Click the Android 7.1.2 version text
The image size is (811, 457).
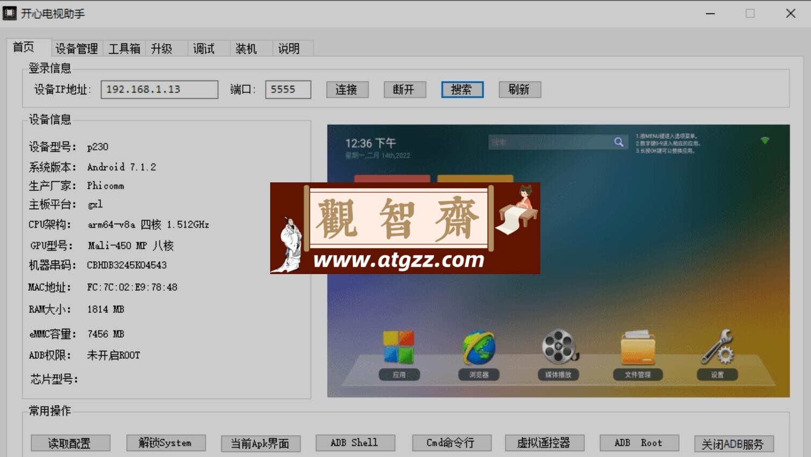121,167
